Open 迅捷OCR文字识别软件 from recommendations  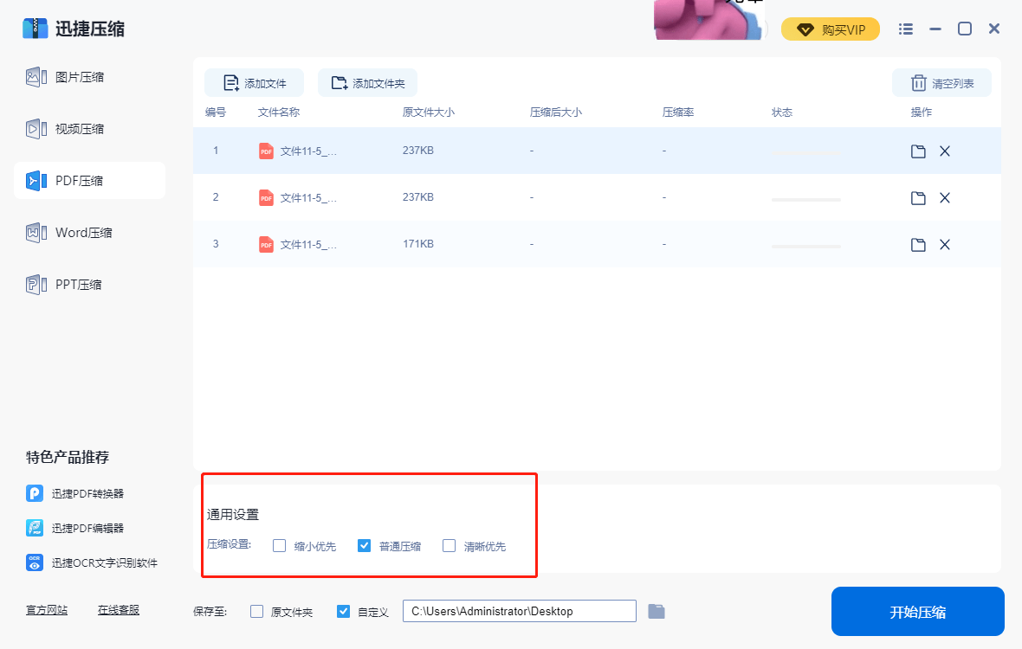point(97,562)
